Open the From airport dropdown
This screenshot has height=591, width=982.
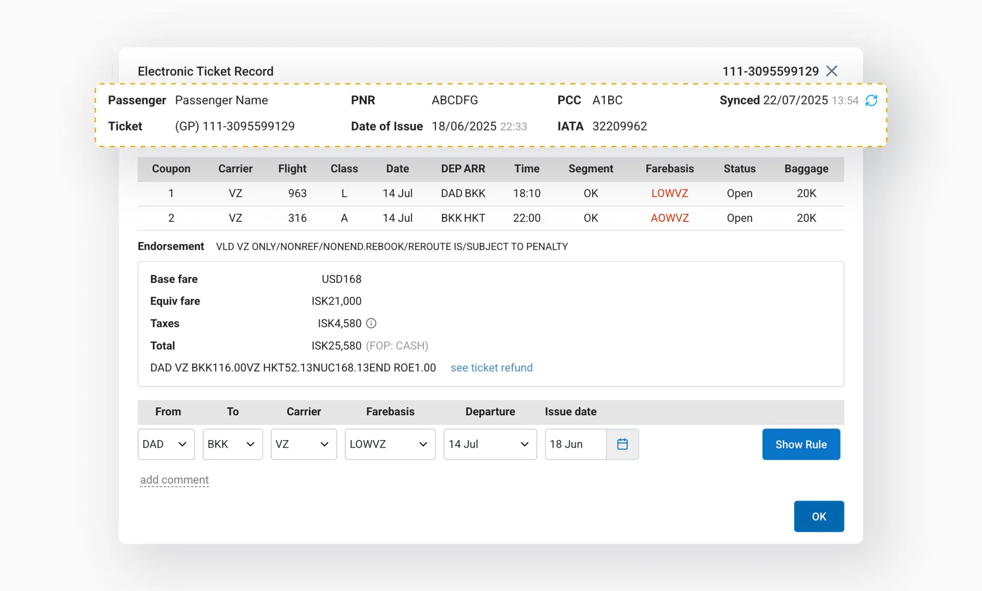(x=166, y=444)
